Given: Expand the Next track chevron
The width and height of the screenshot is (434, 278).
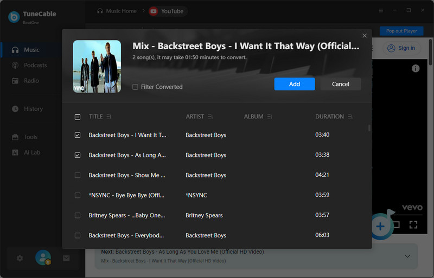Looking at the screenshot, I should coord(407,256).
